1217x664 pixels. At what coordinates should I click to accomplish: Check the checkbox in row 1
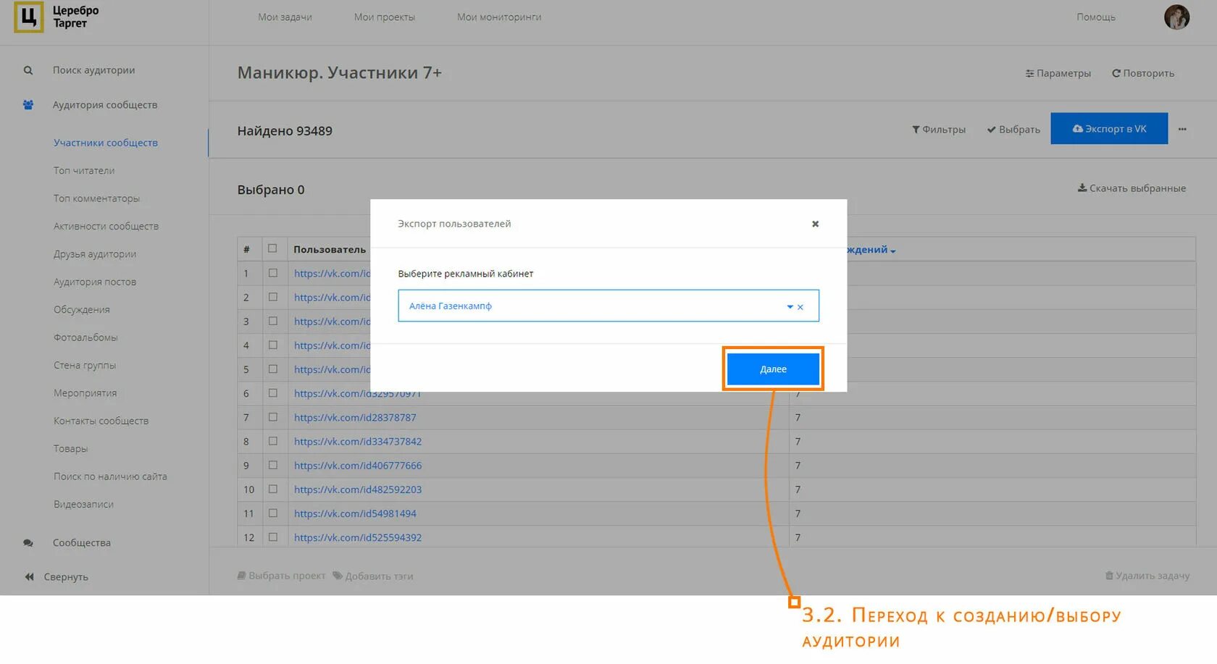tap(273, 273)
